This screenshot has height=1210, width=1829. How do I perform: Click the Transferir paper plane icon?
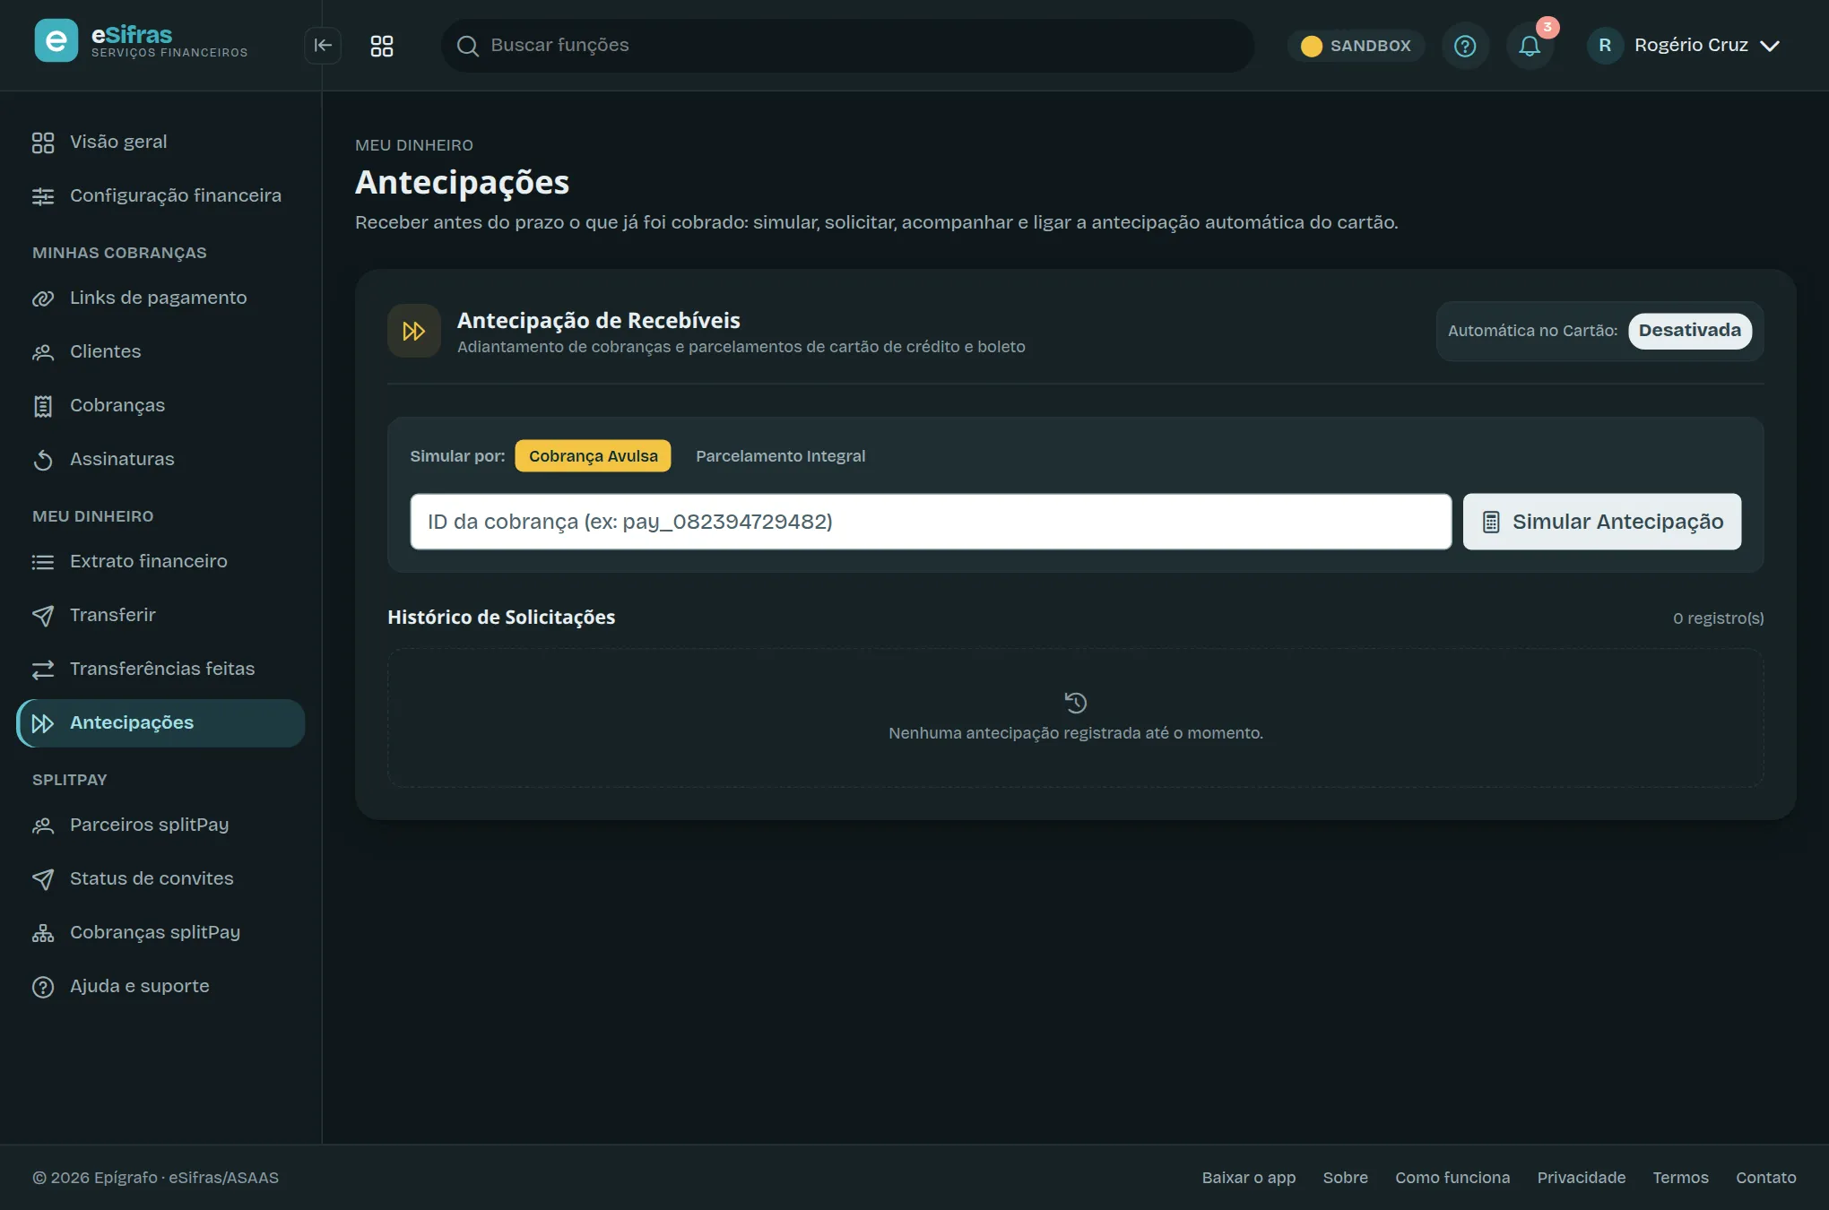43,616
